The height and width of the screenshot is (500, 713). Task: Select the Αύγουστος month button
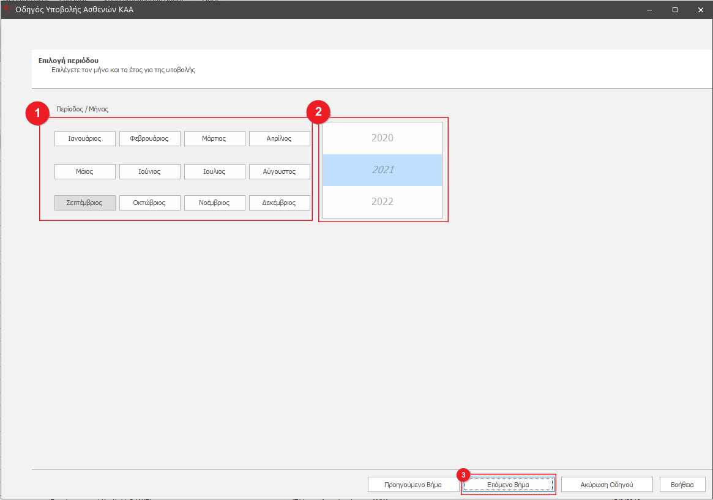(279, 172)
